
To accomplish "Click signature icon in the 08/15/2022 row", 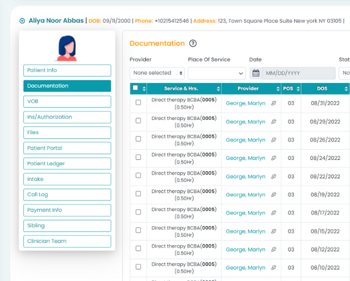I will pyautogui.click(x=274, y=231).
